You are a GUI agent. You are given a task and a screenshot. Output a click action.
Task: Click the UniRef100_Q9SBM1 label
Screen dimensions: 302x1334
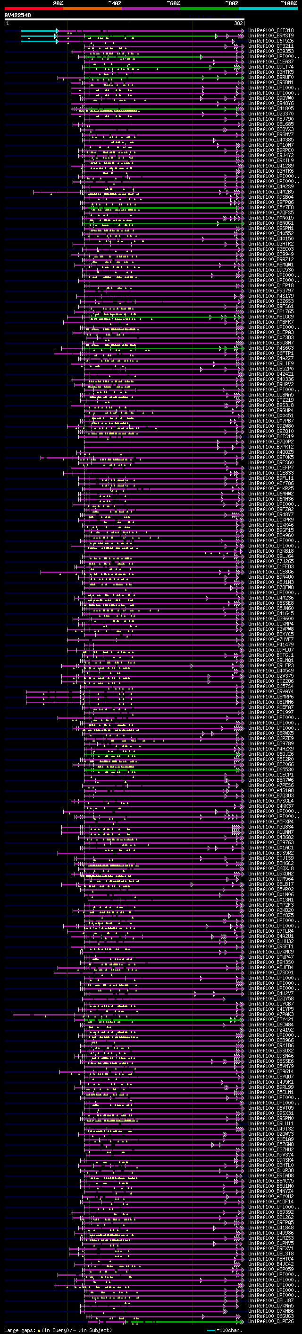[271, 82]
